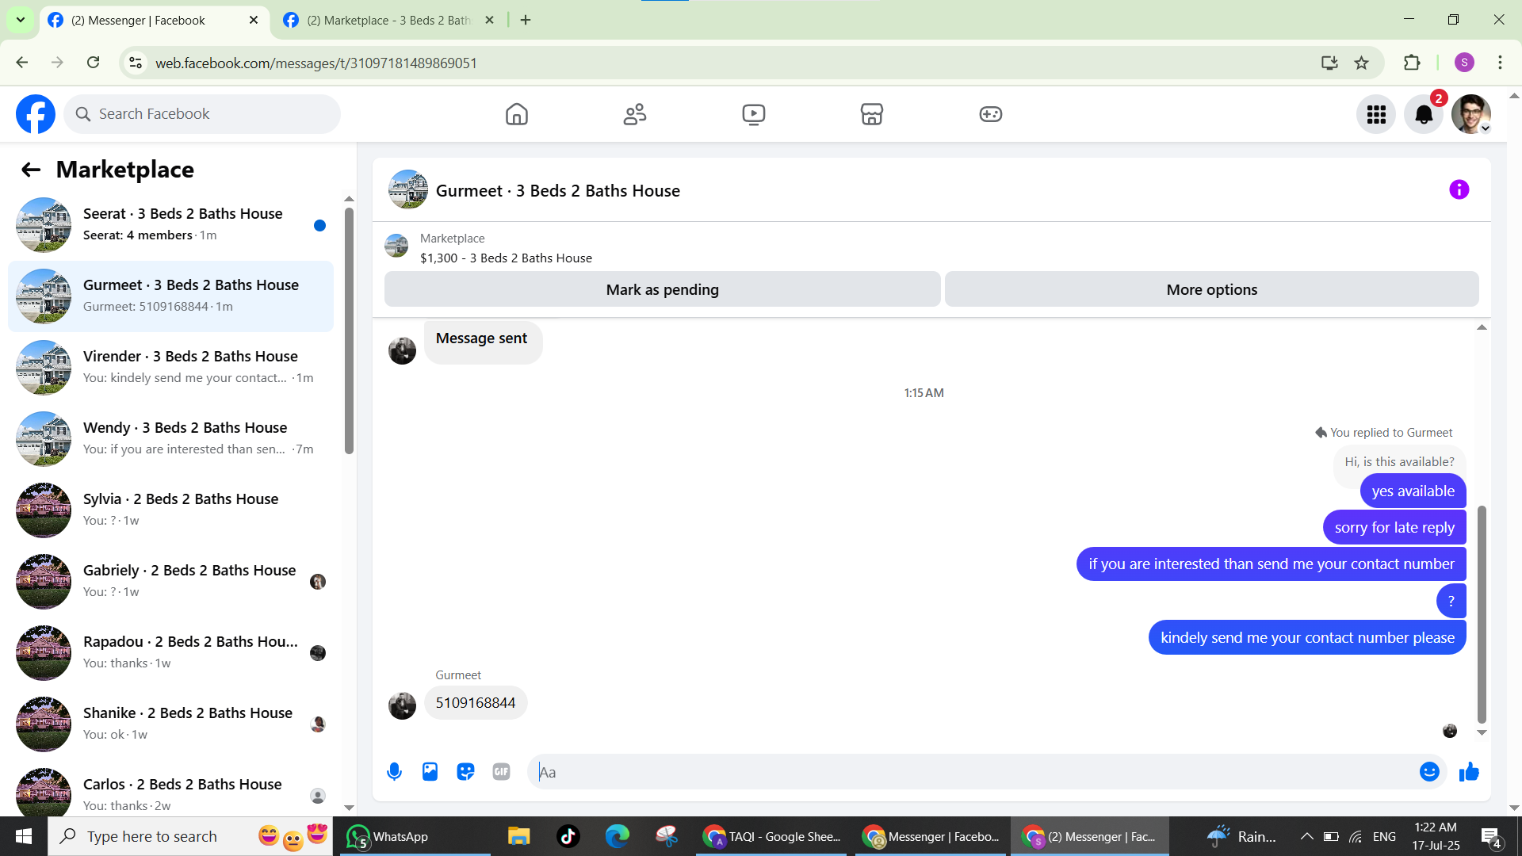The height and width of the screenshot is (856, 1522).
Task: Click the 'yes available' message bubble
Action: point(1413,491)
